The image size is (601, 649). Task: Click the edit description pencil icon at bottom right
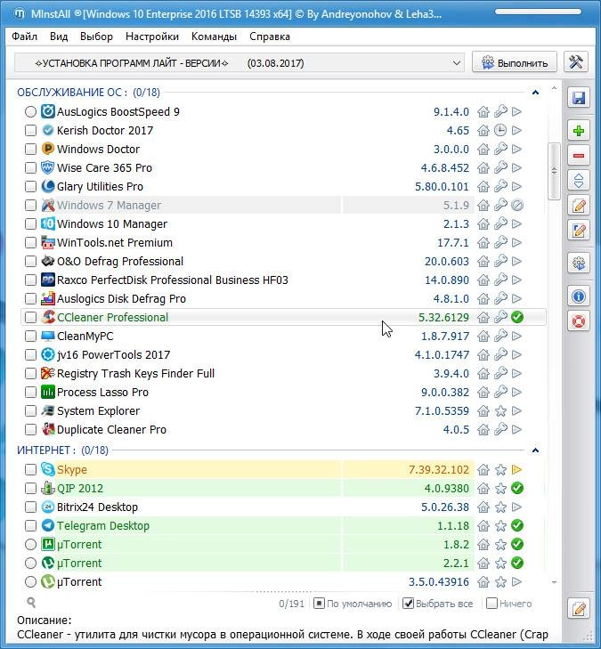pyautogui.click(x=578, y=609)
